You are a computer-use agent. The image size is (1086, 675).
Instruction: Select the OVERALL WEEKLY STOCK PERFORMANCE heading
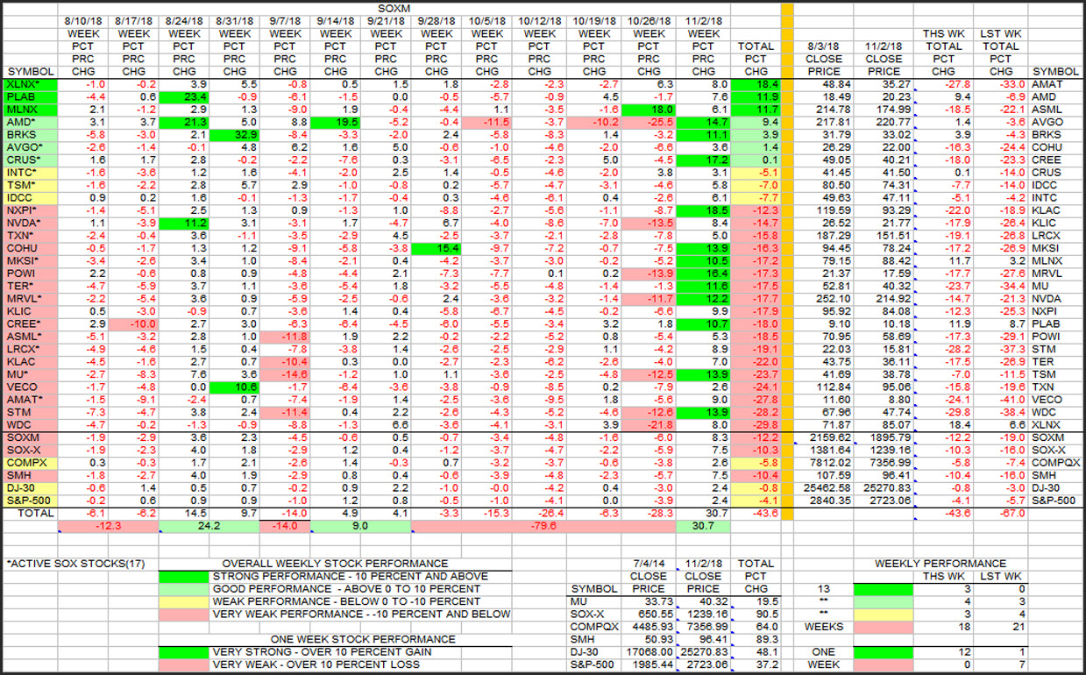coord(335,564)
